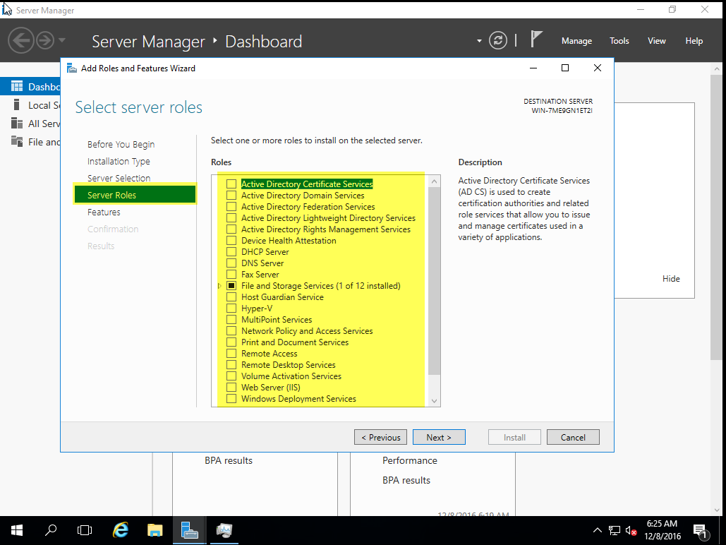
Task: Open taskbar search
Action: (51, 530)
